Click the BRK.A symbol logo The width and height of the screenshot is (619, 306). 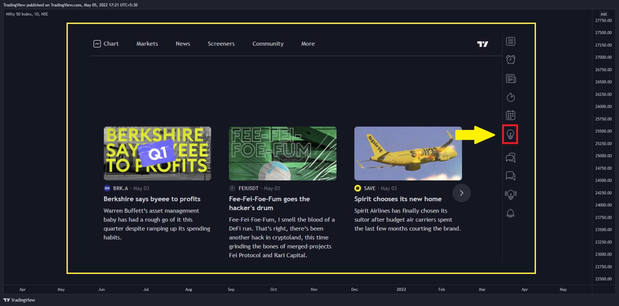pyautogui.click(x=107, y=188)
